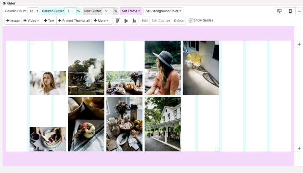Add a Text block

pos(49,21)
